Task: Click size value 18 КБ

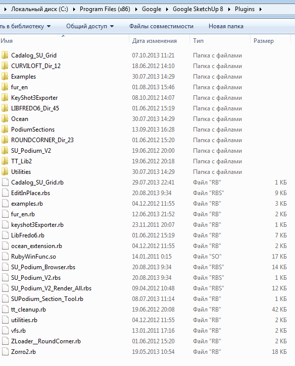Action: pos(279,351)
